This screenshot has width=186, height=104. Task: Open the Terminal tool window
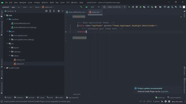point(30,98)
